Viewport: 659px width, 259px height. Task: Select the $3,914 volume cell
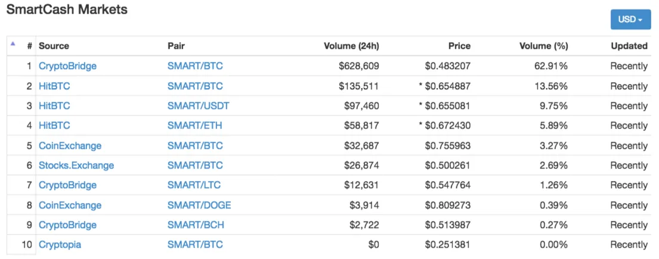point(364,205)
